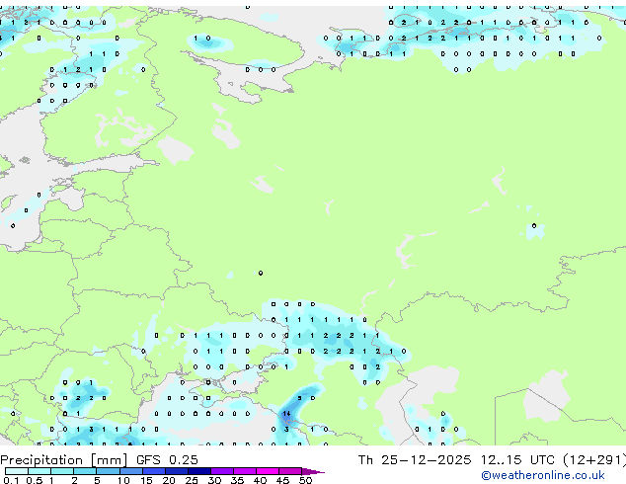The height and width of the screenshot is (484, 626).
Task: Select the 25–30 mm legend color swatch
Action: coord(199,471)
